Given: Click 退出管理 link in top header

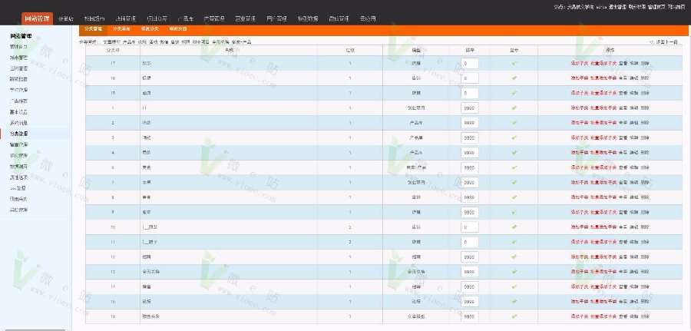Looking at the screenshot, I should click(x=617, y=7).
